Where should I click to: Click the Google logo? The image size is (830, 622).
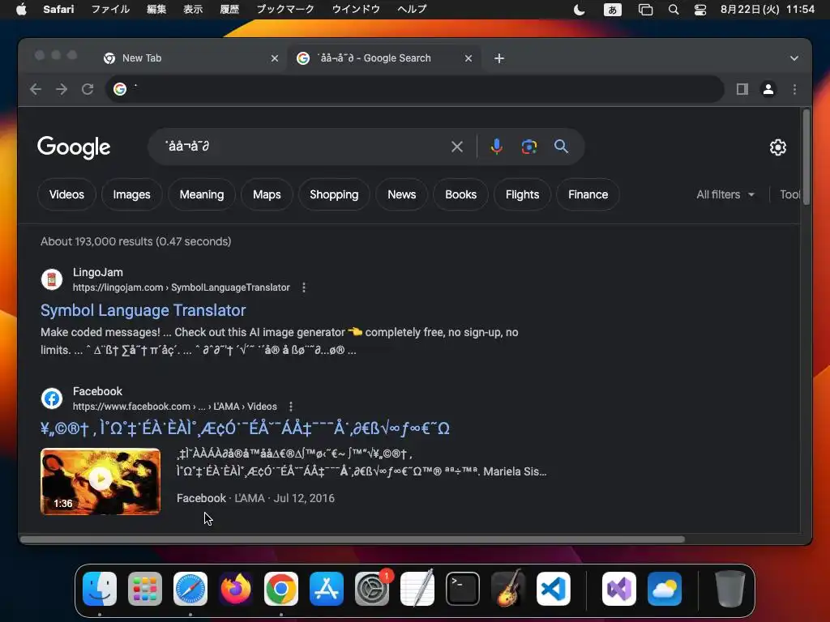coord(74,147)
